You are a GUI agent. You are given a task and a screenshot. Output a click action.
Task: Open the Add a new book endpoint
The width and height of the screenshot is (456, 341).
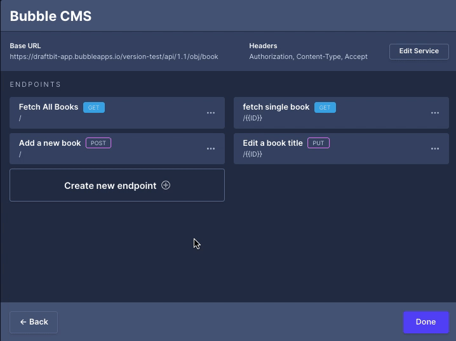[117, 148]
